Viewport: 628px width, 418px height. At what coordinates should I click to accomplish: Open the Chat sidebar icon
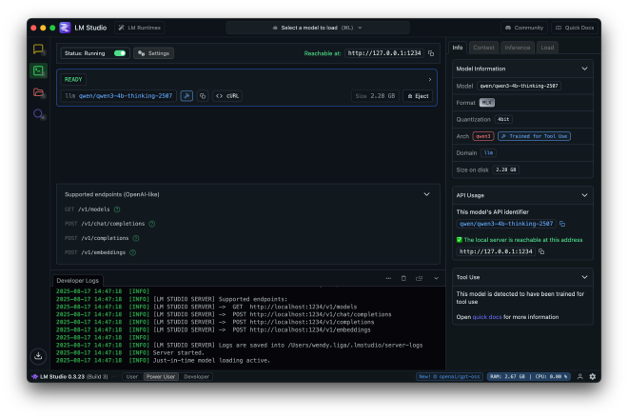click(38, 50)
